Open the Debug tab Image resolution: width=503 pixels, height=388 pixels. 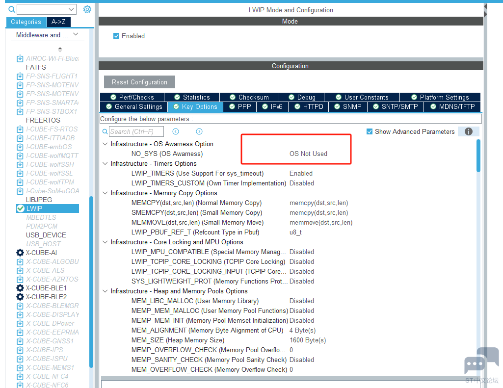pos(302,97)
